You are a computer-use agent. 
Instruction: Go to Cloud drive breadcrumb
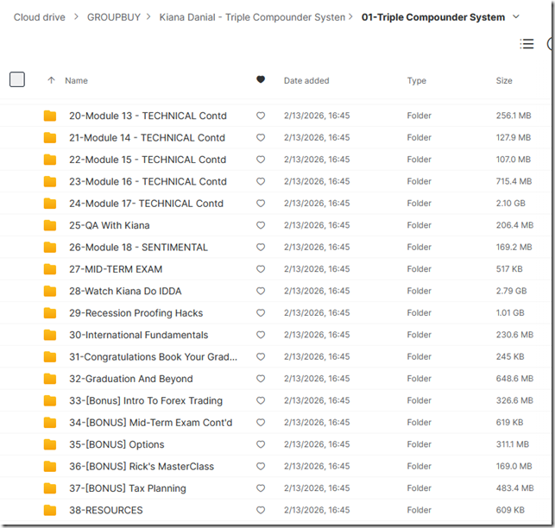click(39, 17)
